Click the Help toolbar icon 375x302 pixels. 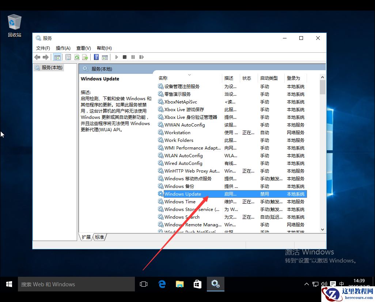click(x=96, y=57)
